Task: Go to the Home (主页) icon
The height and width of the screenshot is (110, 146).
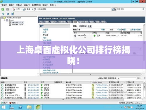Action: tap(14, 9)
